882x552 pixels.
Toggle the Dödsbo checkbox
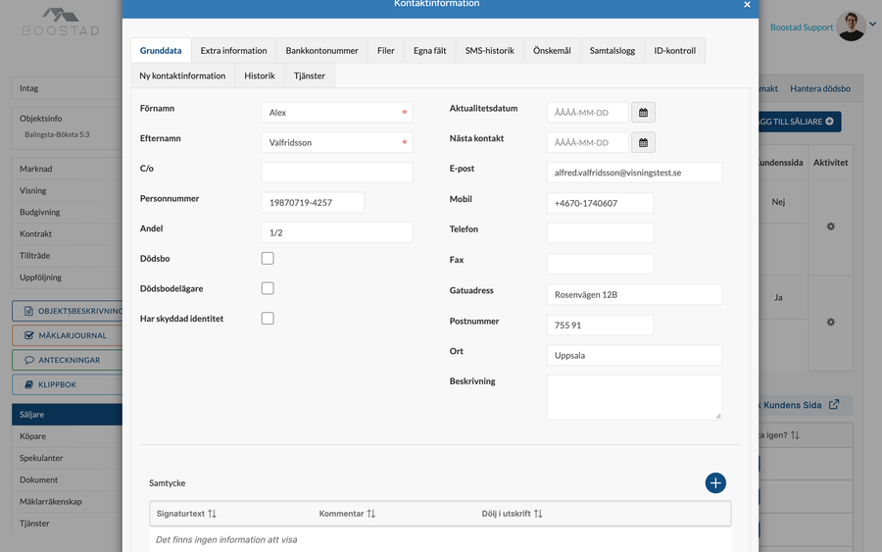tap(268, 258)
